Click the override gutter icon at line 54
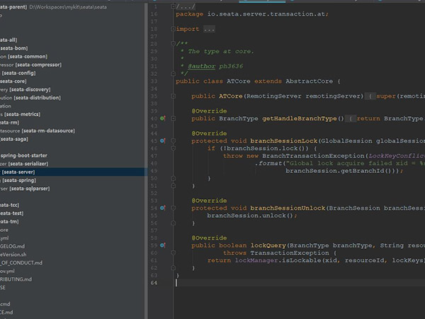Screen dimensions: 425x319 click(162, 208)
